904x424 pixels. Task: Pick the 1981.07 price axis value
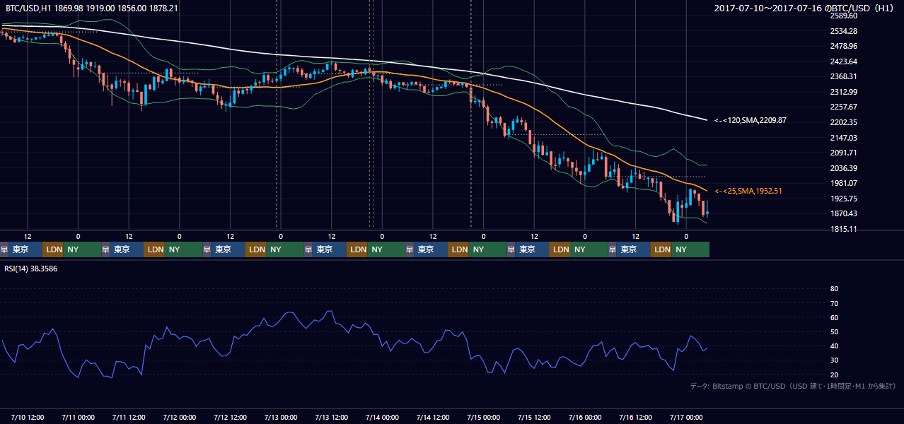[844, 183]
